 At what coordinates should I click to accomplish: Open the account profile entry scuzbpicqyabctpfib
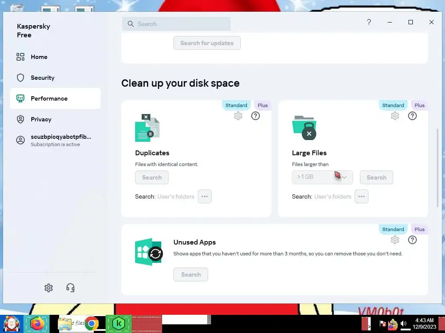[55, 140]
